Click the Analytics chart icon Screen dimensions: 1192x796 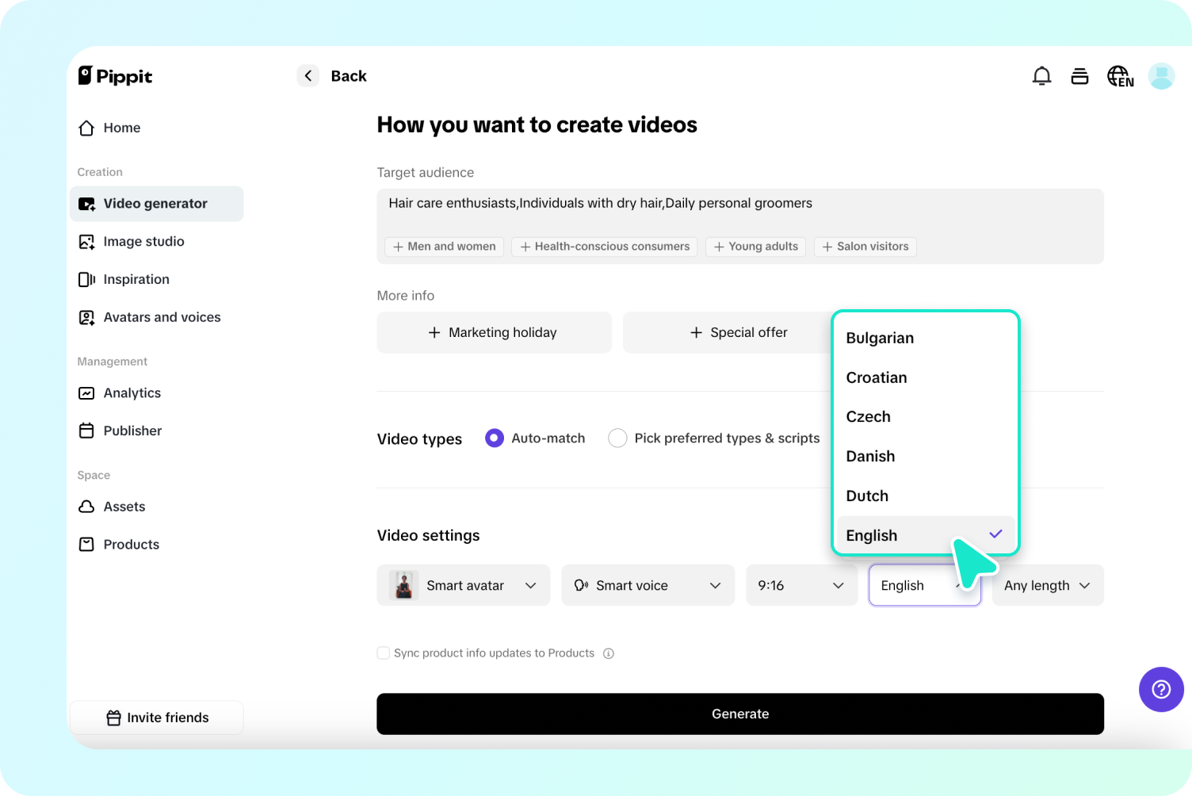pos(86,393)
